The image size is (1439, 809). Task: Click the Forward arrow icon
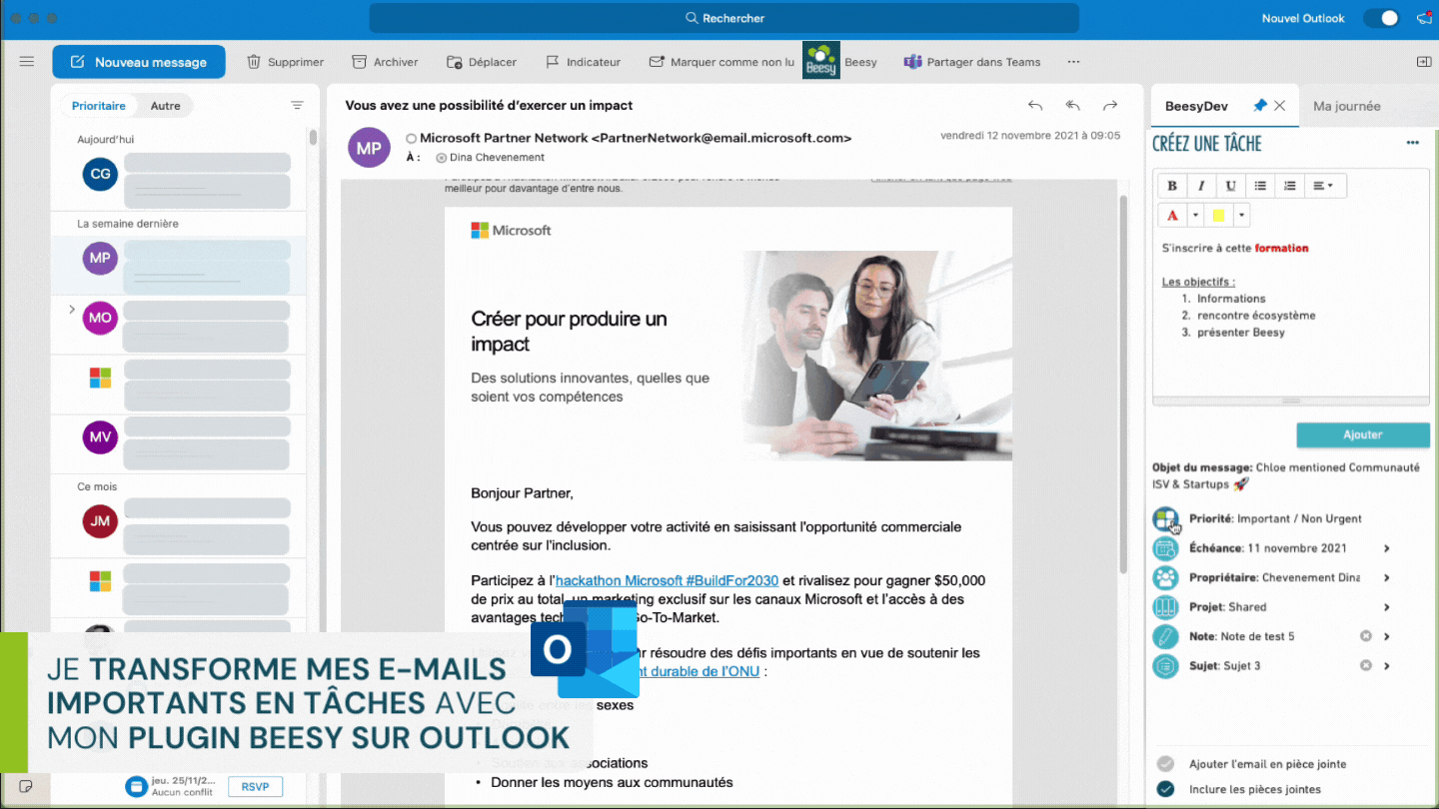click(1110, 105)
